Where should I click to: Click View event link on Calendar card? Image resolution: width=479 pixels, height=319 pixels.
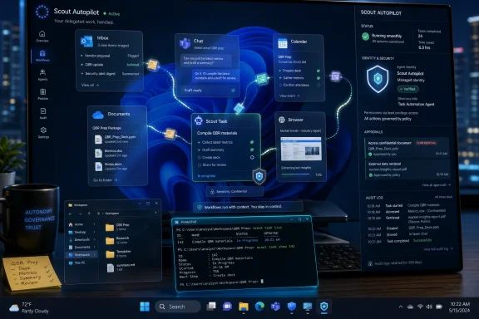coord(289,96)
